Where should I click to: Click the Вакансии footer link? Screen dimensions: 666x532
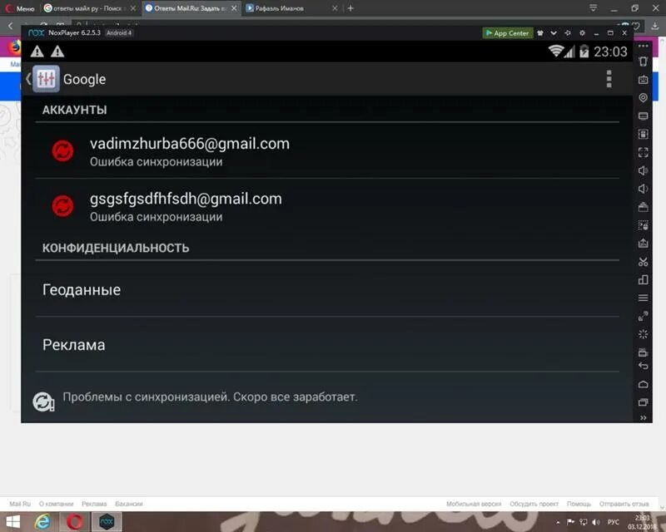tap(129, 504)
